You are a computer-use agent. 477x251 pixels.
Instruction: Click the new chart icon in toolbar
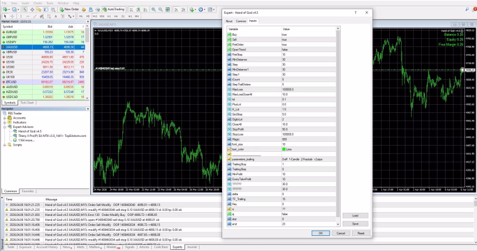click(x=6, y=9)
